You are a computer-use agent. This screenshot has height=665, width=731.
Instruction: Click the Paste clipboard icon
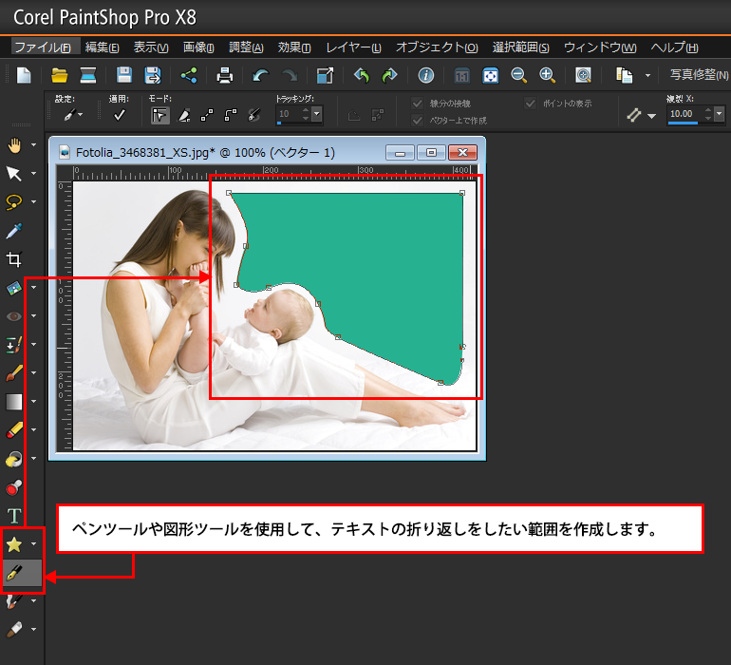click(x=625, y=75)
